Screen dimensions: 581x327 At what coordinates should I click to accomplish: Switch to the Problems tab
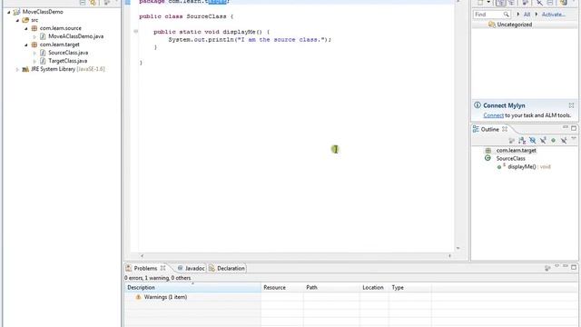(145, 268)
